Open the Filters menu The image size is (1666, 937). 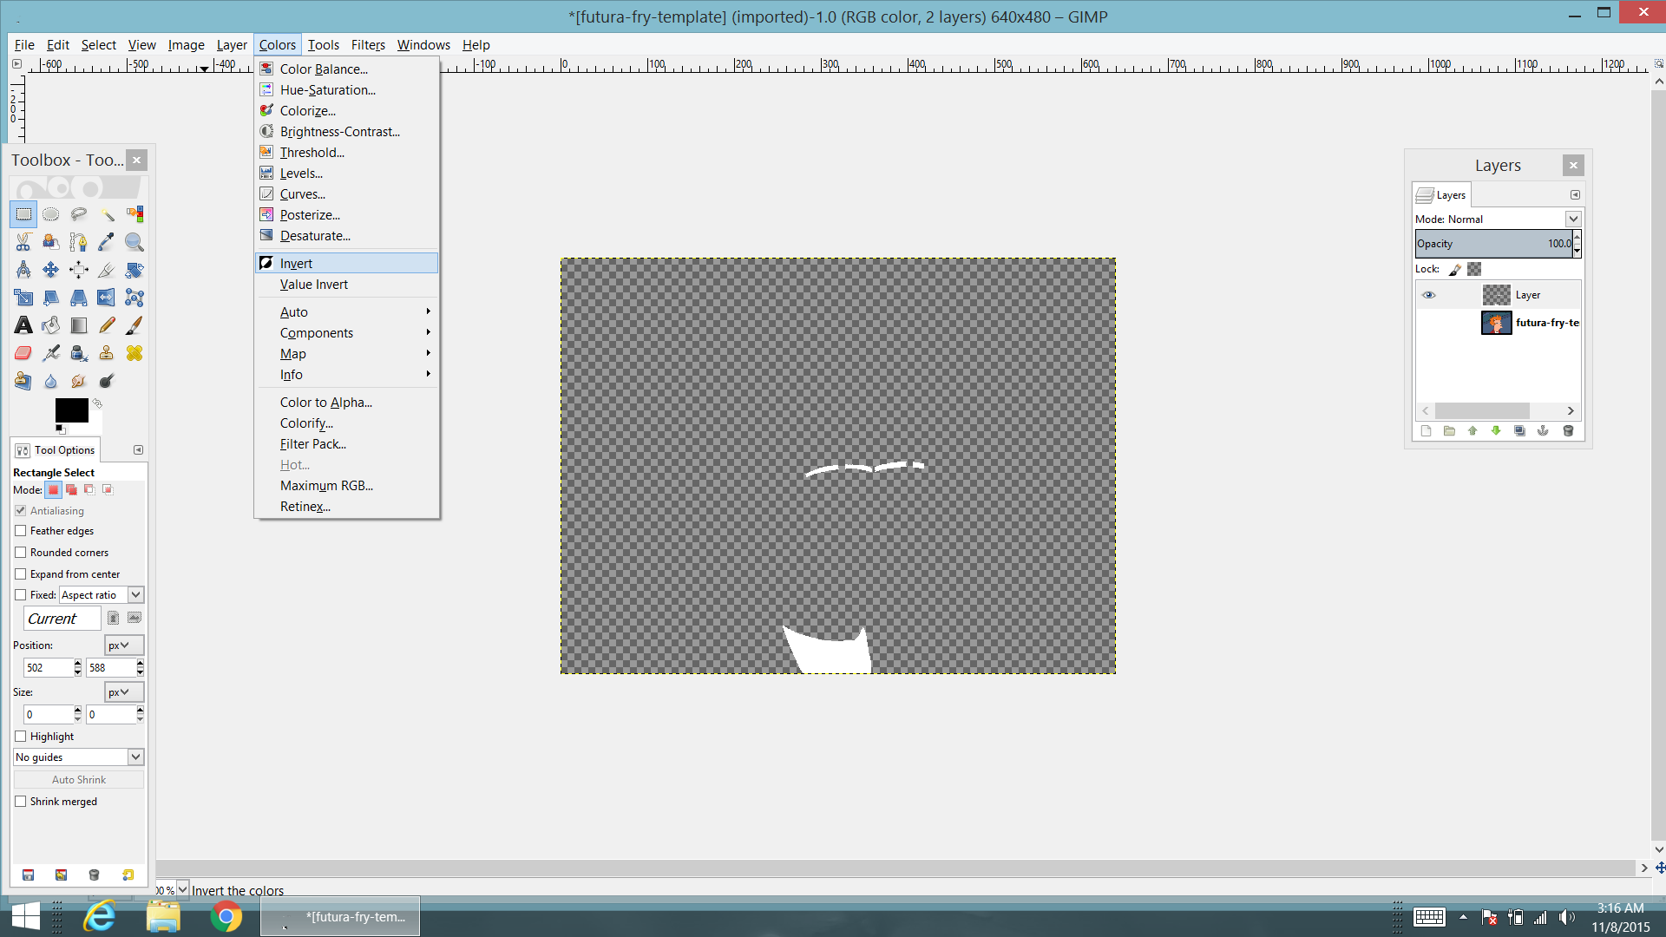click(368, 45)
